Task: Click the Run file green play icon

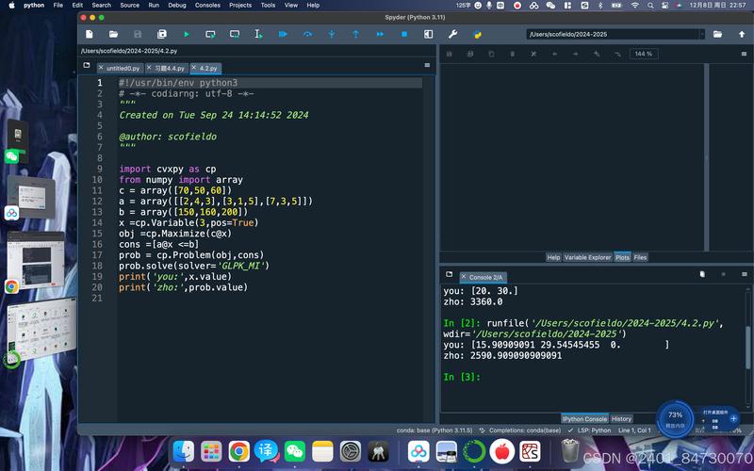Action: [186, 35]
